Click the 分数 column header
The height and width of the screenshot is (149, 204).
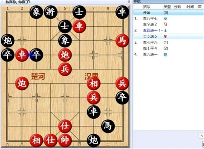click(177, 7)
